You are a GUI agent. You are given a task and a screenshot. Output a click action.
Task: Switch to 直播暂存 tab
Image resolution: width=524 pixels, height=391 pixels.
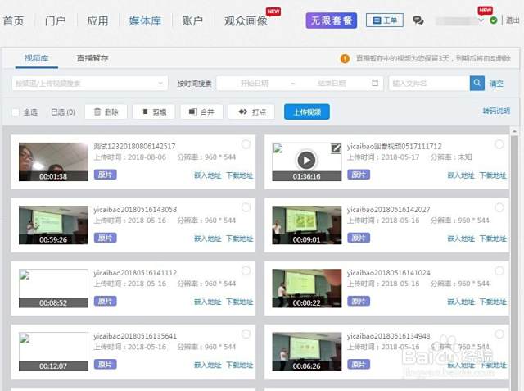coord(93,58)
